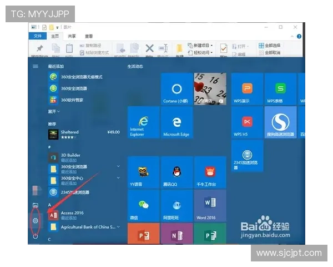This screenshot has height=267, width=333.
Task: Click the user account avatar in Start
Action: point(37,190)
